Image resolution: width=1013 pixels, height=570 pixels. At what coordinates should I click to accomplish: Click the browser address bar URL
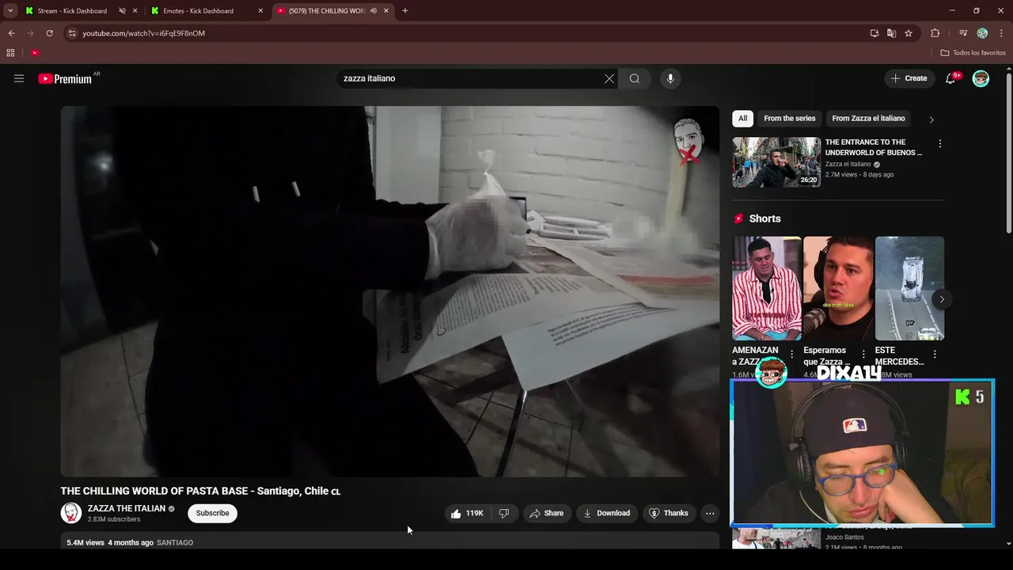click(144, 33)
